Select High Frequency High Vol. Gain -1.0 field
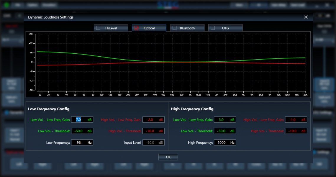336x177 pixels. [296, 119]
